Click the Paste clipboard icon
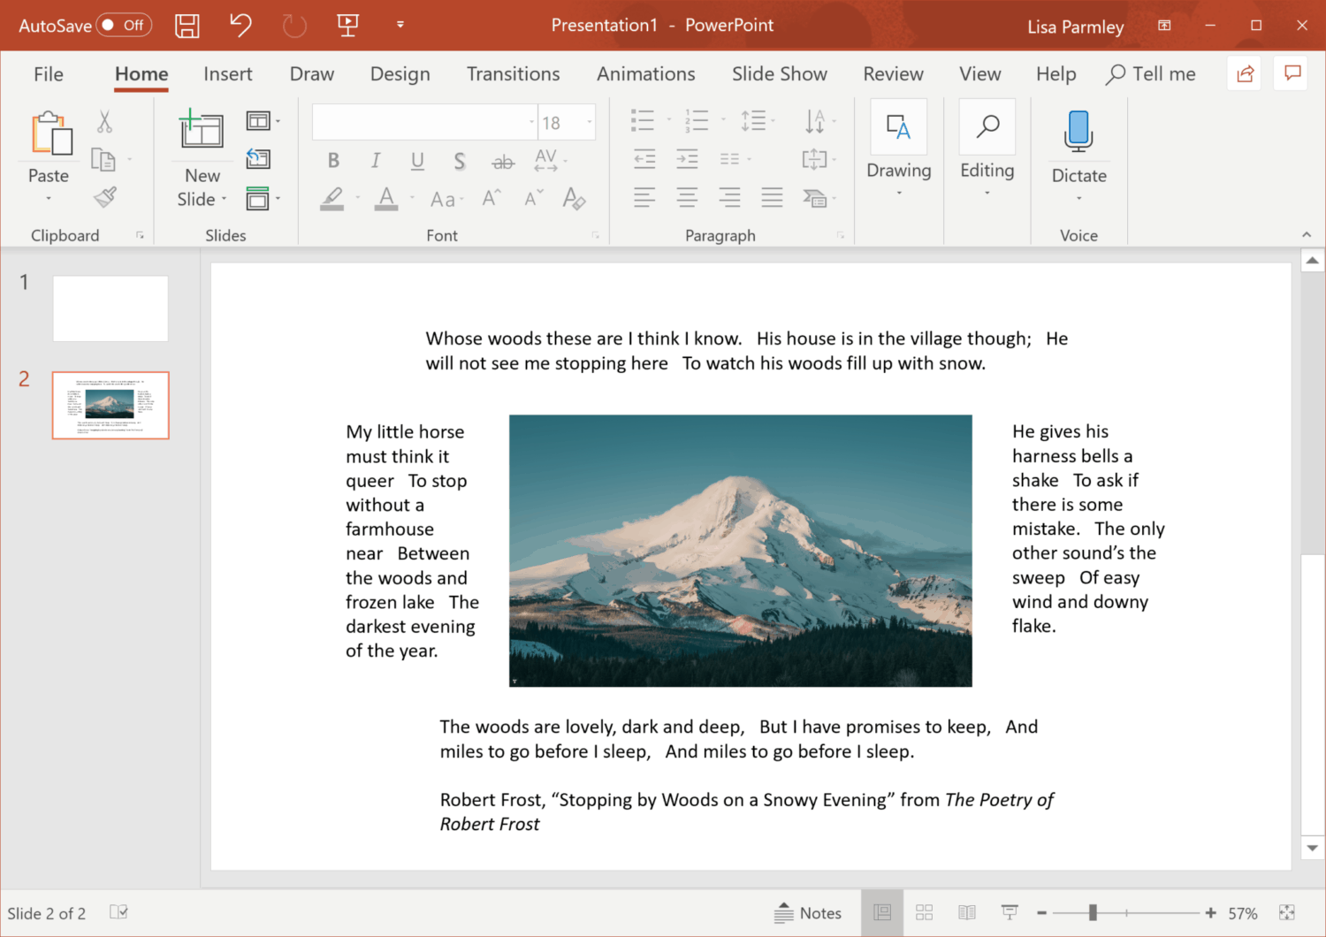This screenshot has width=1326, height=937. click(x=52, y=133)
